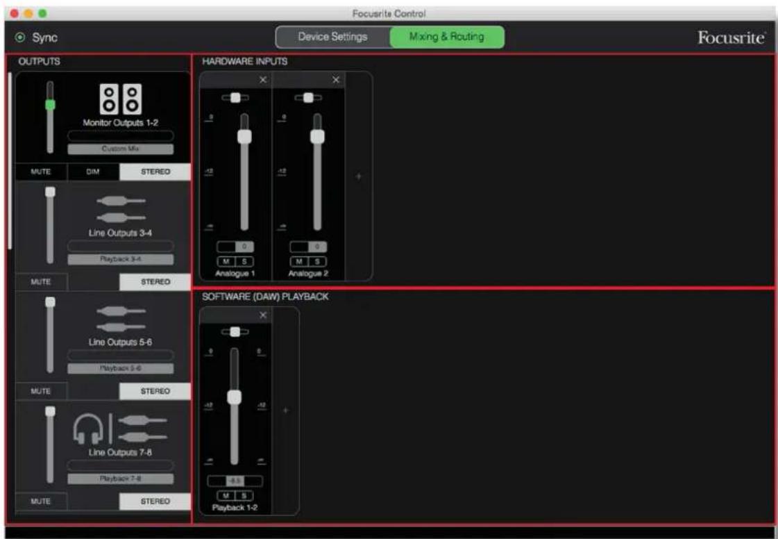
Task: Mute Line Outputs 3-4
Action: (x=41, y=282)
